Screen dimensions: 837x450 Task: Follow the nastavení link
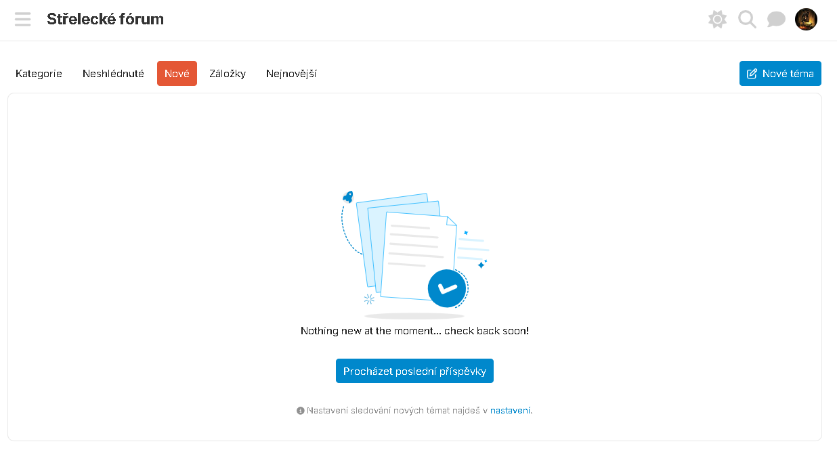[511, 411]
